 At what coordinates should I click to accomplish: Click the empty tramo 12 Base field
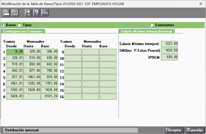[x=108, y=71]
